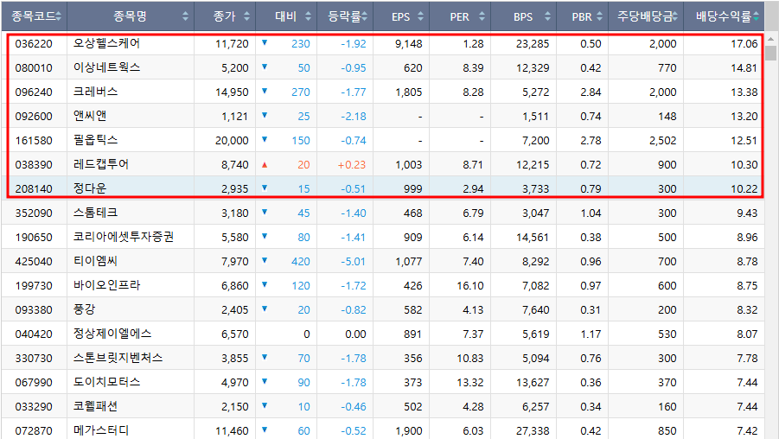
Task: Click closing price 11,720
Action: (232, 44)
